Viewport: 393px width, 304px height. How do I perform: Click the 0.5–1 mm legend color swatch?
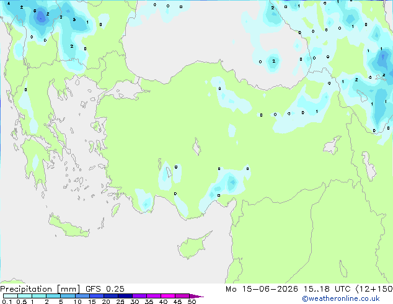(25, 296)
